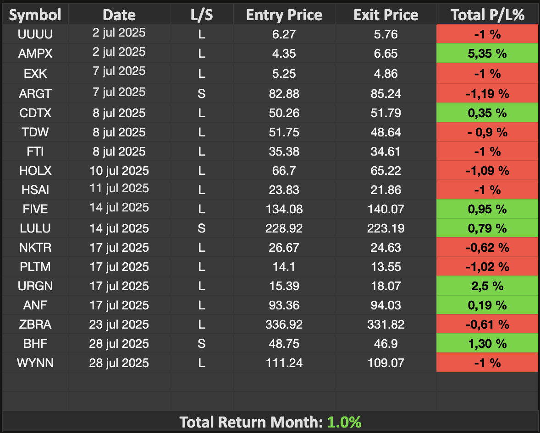Select the WYNN symbol cell

click(35, 363)
